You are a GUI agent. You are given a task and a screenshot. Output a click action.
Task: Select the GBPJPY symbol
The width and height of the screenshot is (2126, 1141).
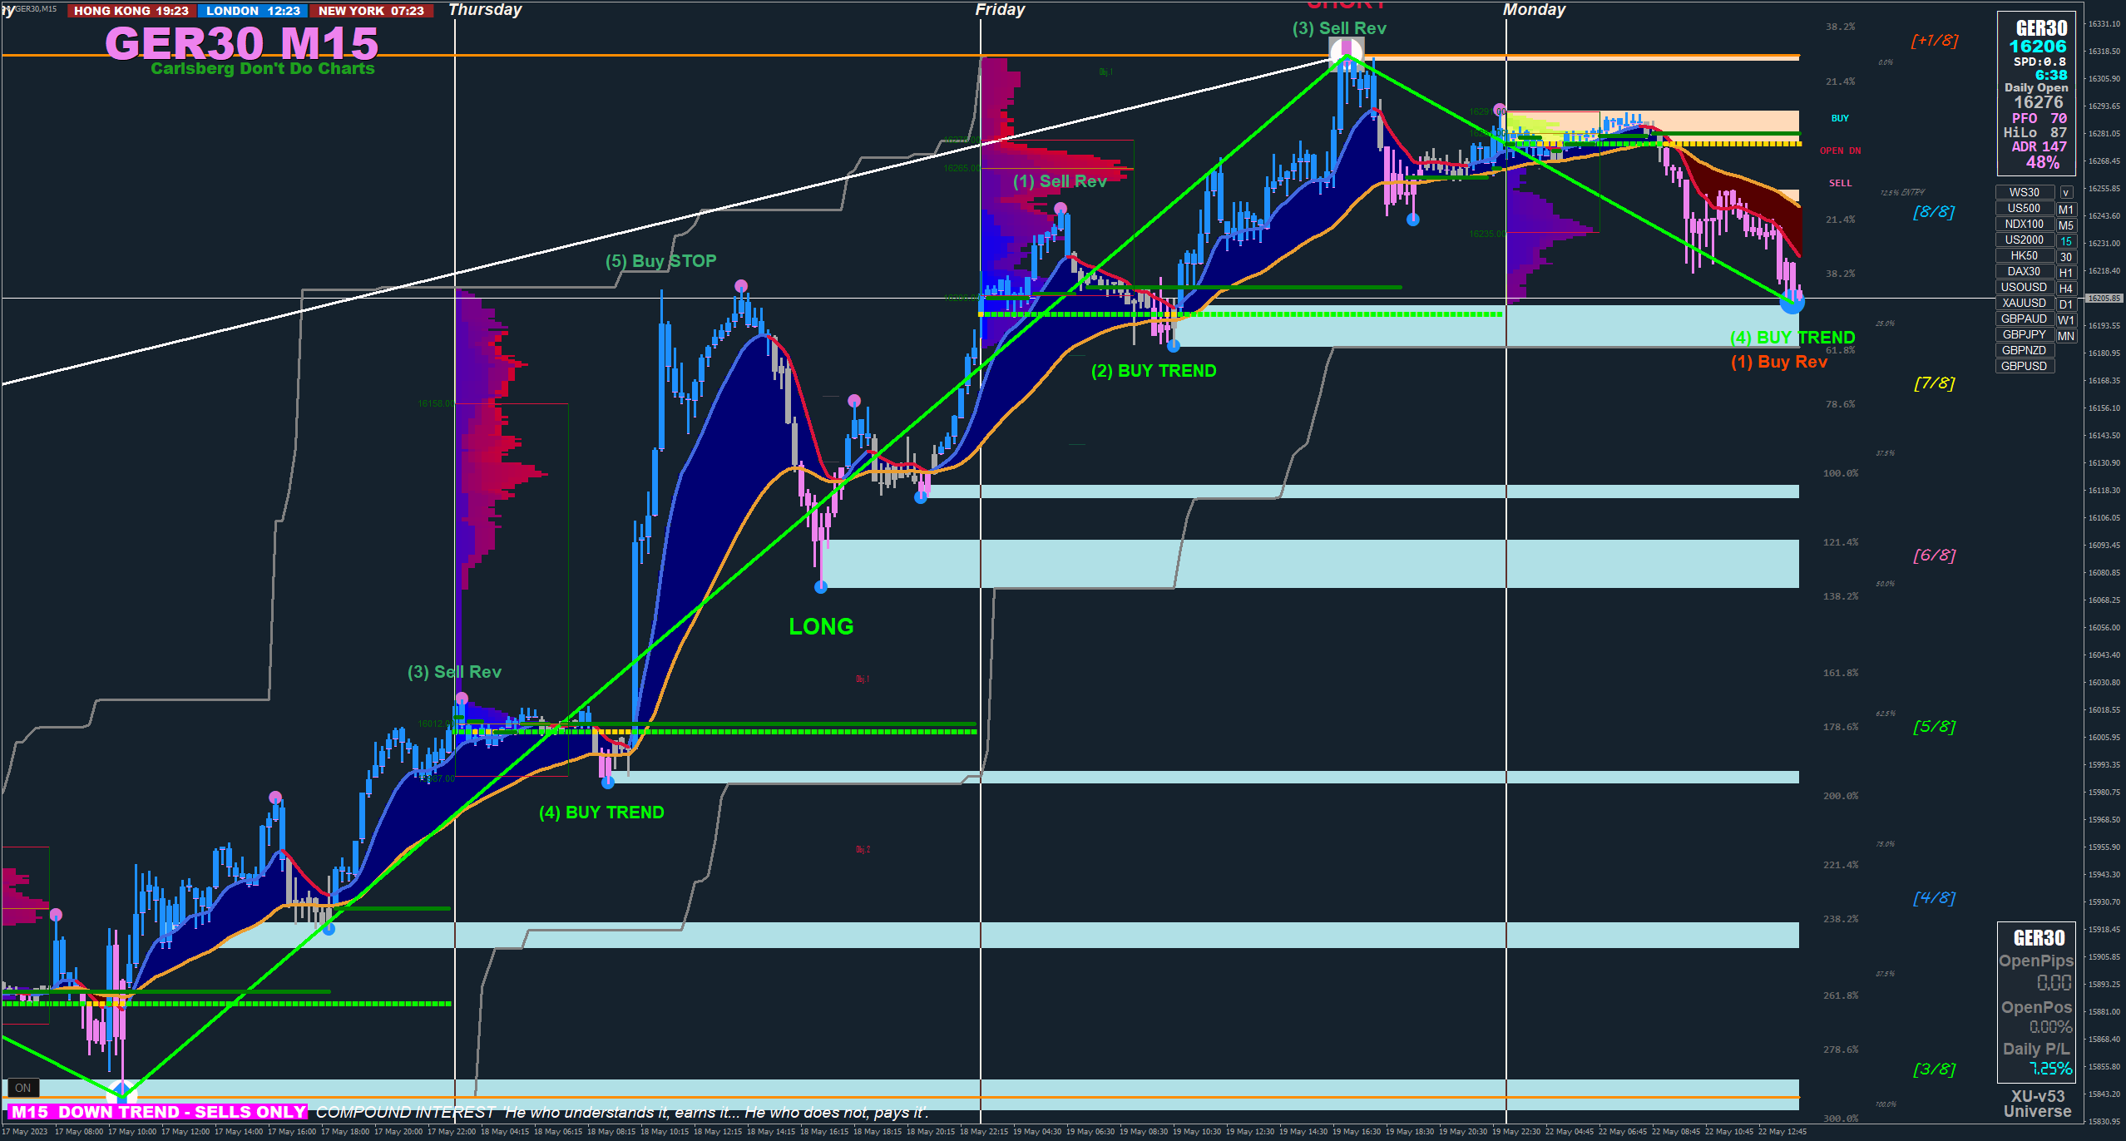pos(2024,334)
